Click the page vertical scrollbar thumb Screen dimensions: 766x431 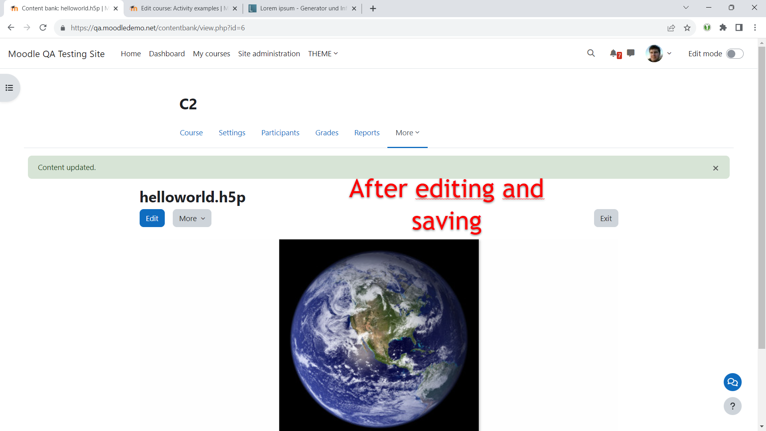click(x=762, y=198)
